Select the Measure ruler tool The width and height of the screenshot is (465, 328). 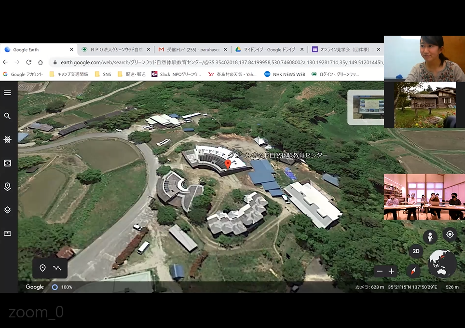click(7, 233)
